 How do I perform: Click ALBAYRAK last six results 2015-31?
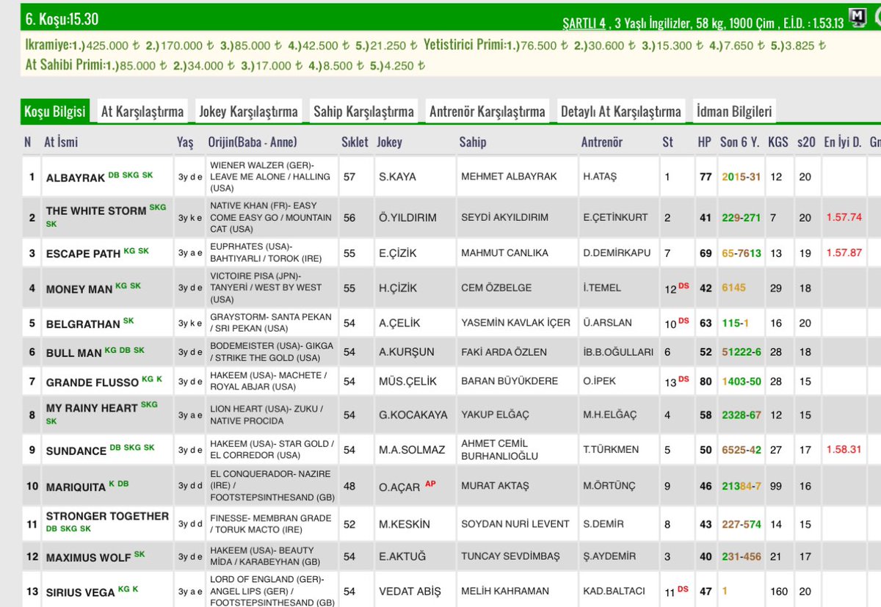(741, 177)
